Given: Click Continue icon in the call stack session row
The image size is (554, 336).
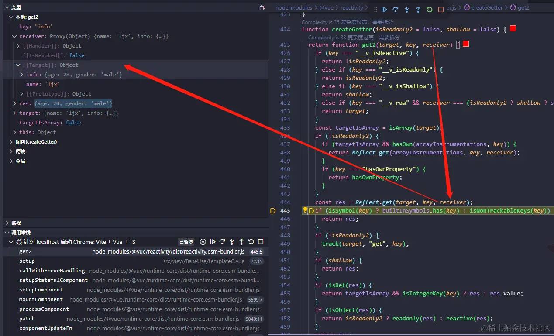Looking at the screenshot, I should (213, 242).
